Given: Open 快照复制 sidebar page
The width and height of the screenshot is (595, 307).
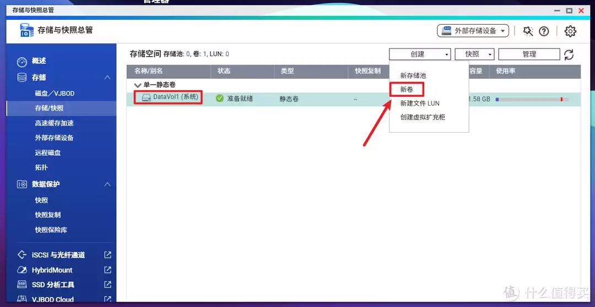Looking at the screenshot, I should coord(48,215).
